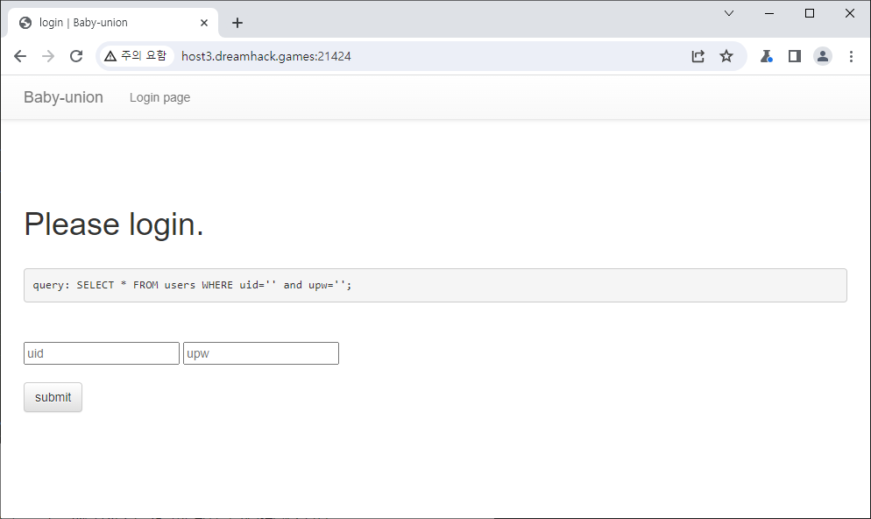Go back to the previous page
871x519 pixels.
coord(20,56)
